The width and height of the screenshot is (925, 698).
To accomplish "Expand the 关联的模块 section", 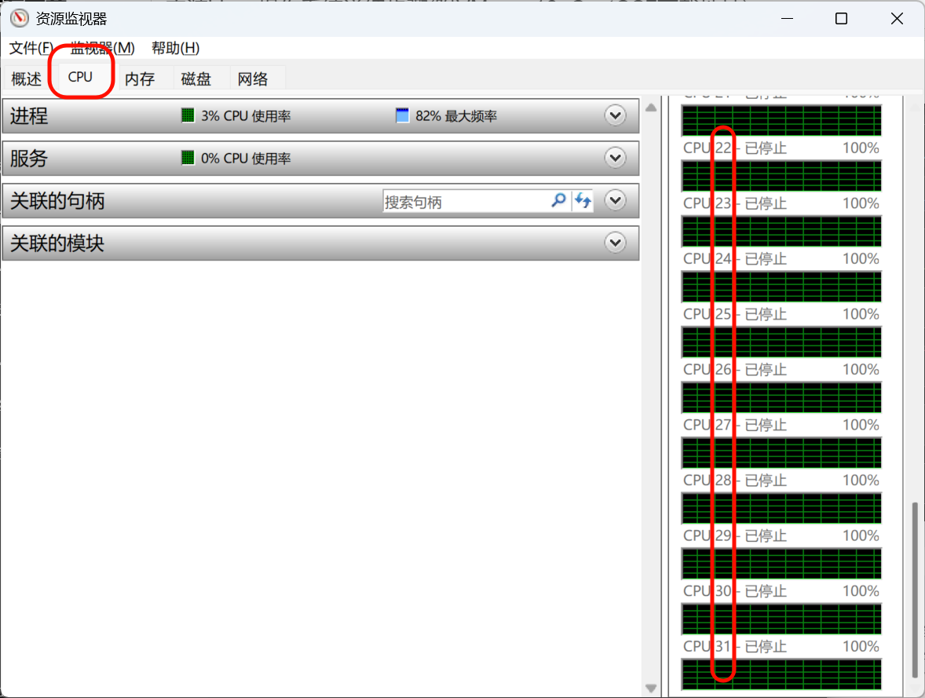I will pos(615,243).
